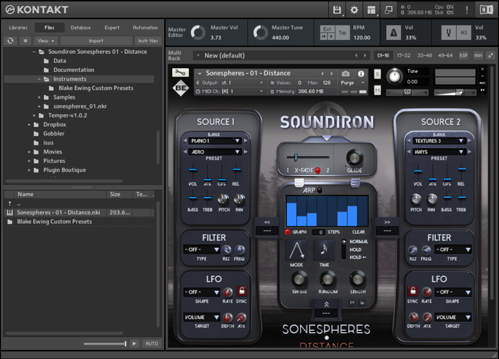Image resolution: width=499 pixels, height=359 pixels.
Task: Click the wrench edit instrument icon
Action: [x=180, y=73]
